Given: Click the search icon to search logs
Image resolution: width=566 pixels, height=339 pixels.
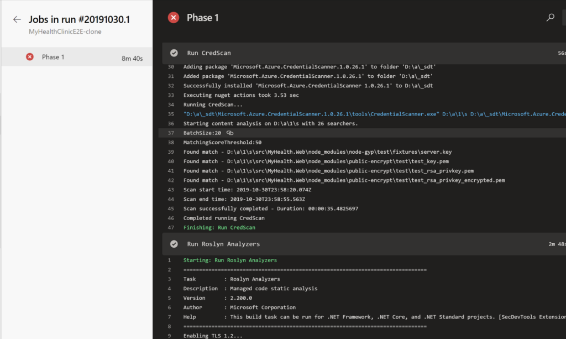Looking at the screenshot, I should (550, 17).
